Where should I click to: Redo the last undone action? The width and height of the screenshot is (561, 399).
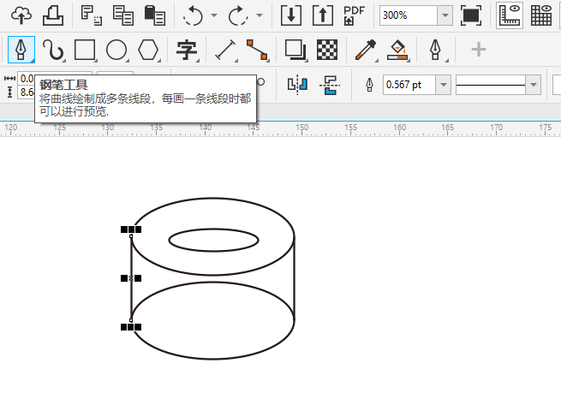(238, 15)
